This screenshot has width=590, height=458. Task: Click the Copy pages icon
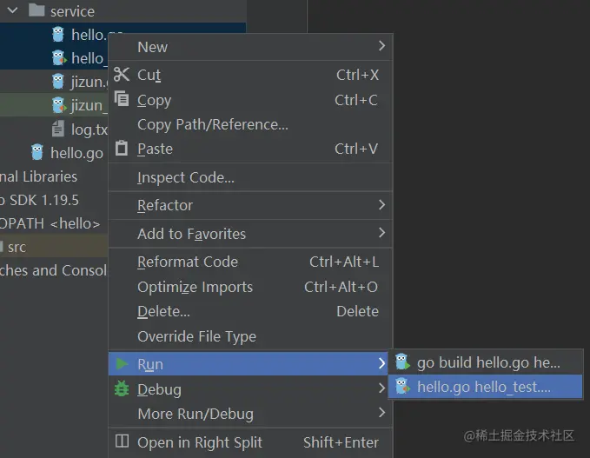click(x=122, y=99)
